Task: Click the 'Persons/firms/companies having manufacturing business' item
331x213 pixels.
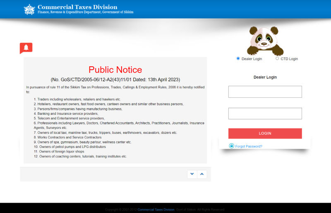Action: point(78,109)
